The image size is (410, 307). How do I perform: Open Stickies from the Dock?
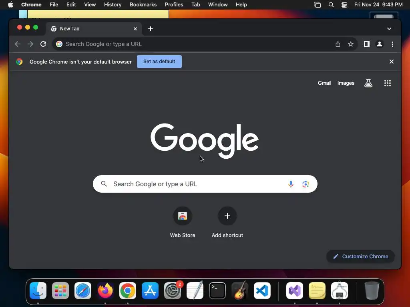click(x=317, y=291)
